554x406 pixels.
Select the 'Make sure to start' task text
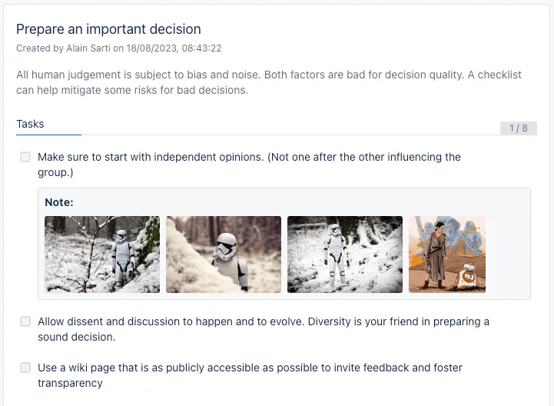pyautogui.click(x=249, y=157)
